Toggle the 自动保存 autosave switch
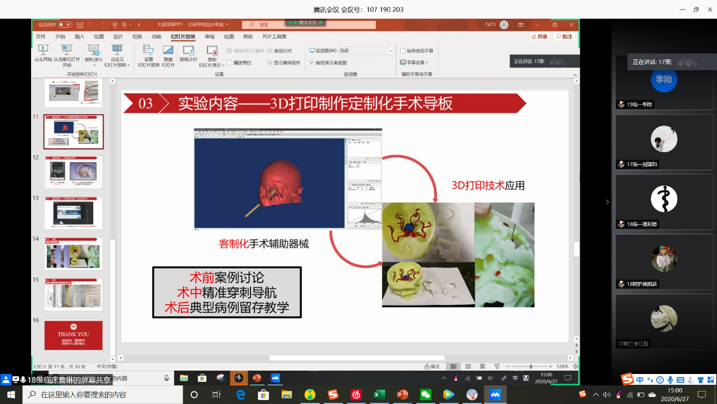The image size is (717, 404). [x=64, y=25]
